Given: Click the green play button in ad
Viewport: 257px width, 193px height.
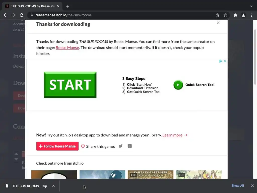Looking at the screenshot, I should tap(178, 85).
